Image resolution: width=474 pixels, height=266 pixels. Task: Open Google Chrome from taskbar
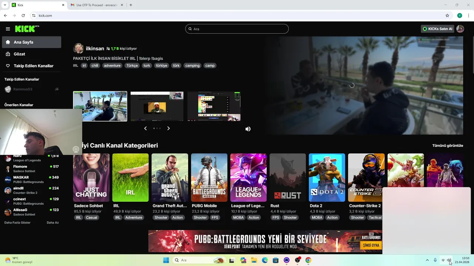click(x=308, y=260)
